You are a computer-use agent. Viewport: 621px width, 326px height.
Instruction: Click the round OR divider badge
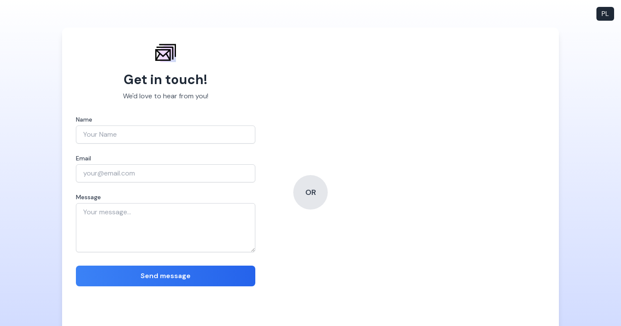(x=310, y=192)
